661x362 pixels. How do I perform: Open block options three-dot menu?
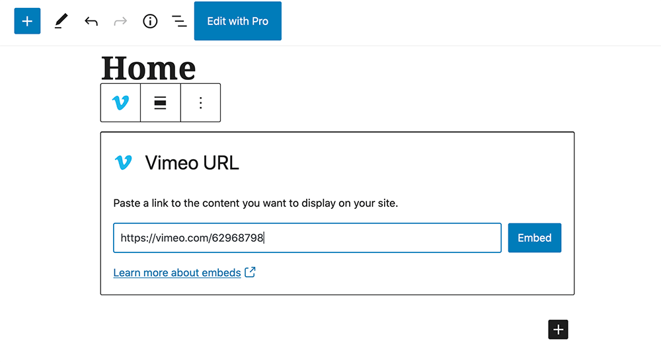click(x=201, y=103)
